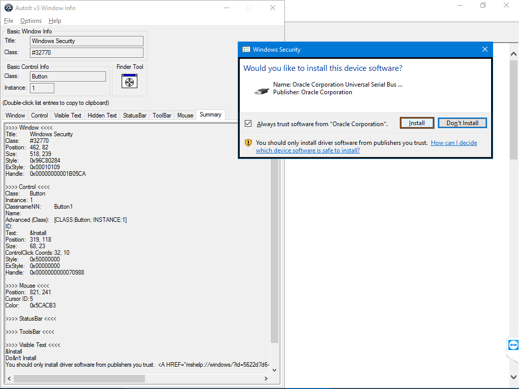Click the window Handle 0x00000000001B05CA line
Viewport: 519px width, 389px height.
[46, 174]
